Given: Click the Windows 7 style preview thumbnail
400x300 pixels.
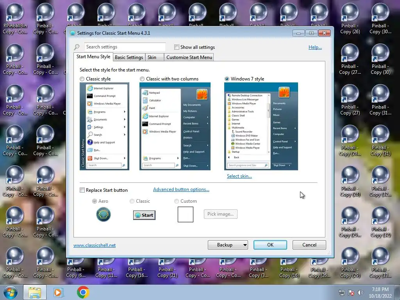Looking at the screenshot, I should (x=261, y=126).
